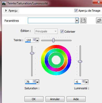Open the Saturation value slider popup arrow
Image resolution: width=102 pixels, height=103 pixels.
(37, 82)
